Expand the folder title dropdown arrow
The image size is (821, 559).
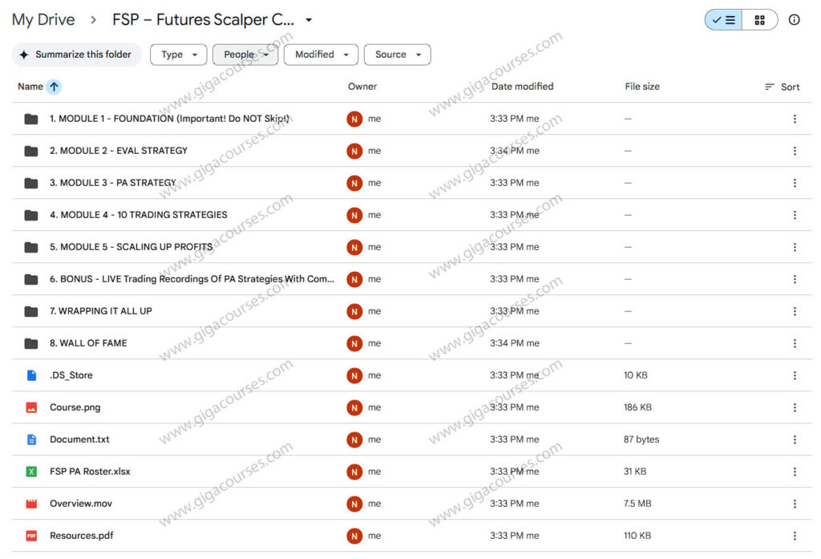[307, 19]
